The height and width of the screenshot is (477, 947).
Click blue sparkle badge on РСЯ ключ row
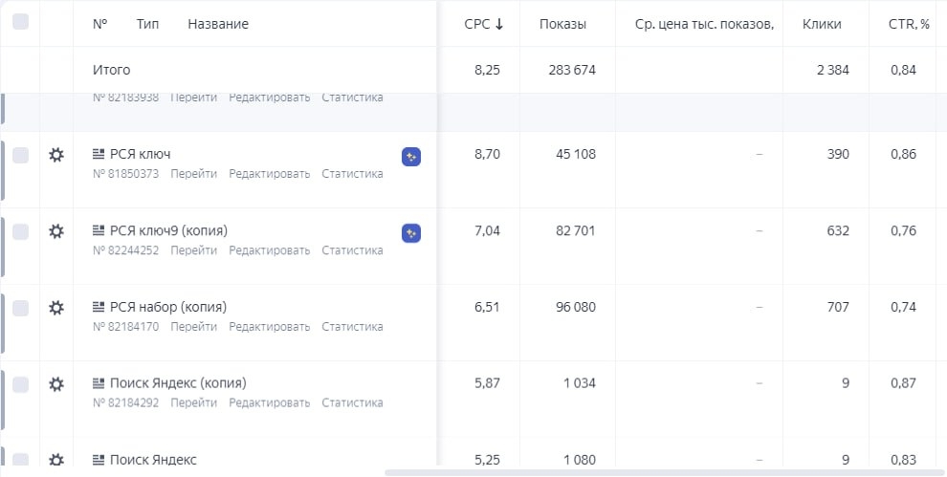tap(411, 157)
